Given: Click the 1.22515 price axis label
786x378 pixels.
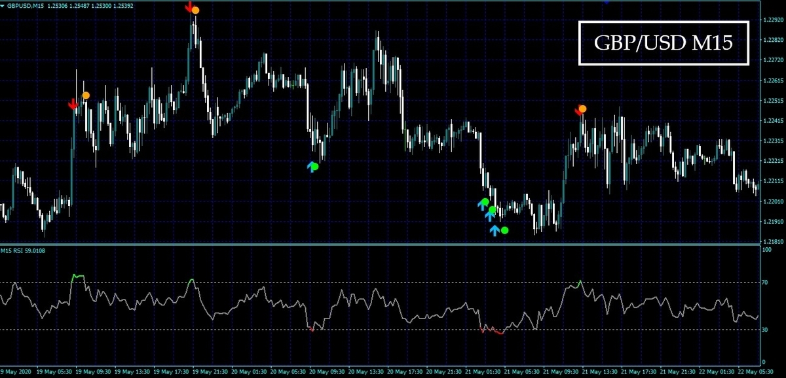Looking at the screenshot, I should [x=774, y=101].
